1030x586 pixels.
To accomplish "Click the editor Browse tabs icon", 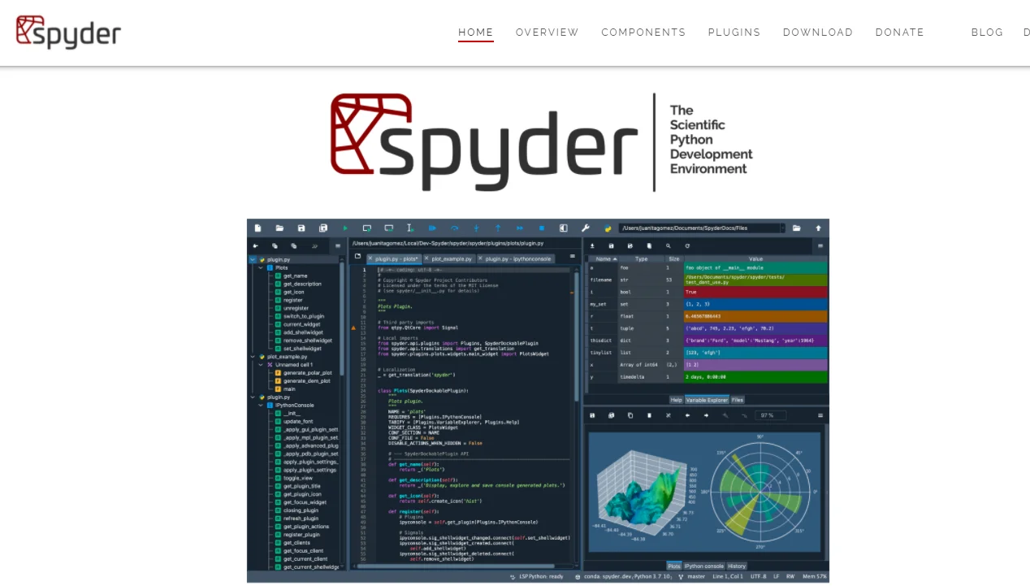I will (x=357, y=258).
